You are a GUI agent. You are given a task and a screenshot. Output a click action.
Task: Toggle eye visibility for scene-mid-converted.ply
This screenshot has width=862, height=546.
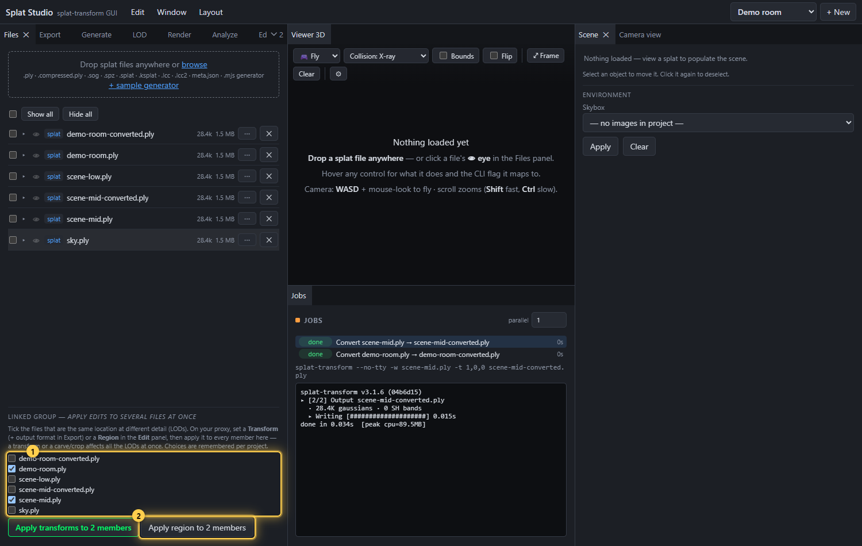(x=36, y=198)
